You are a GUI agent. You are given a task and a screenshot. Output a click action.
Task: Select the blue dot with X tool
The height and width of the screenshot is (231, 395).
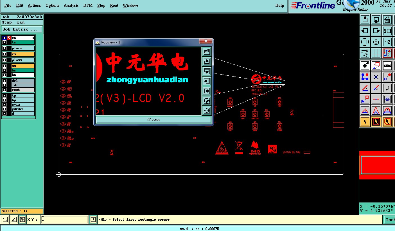point(376,77)
